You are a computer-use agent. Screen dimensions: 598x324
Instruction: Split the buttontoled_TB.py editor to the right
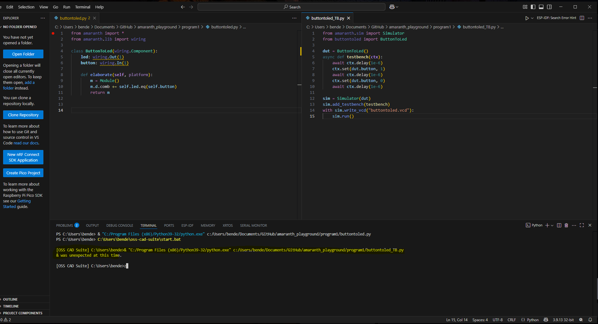[x=582, y=18]
